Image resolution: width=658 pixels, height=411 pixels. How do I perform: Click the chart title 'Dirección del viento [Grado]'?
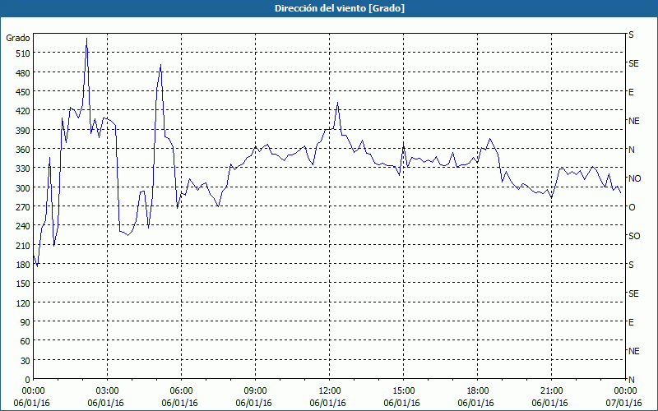coord(340,8)
